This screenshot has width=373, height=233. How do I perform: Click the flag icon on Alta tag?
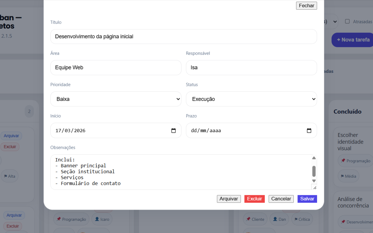5,176
